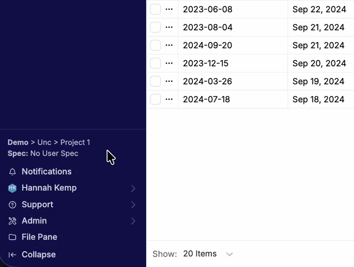Check the row dated 2023-12-15
This screenshot has width=354, height=267.
click(x=155, y=64)
